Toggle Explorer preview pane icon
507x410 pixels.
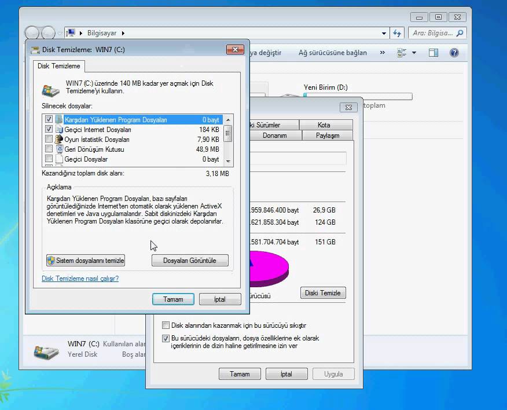tap(433, 53)
